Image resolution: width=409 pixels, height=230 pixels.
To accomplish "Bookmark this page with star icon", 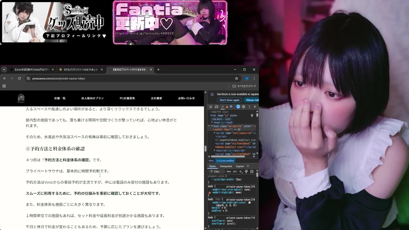I will tap(236, 78).
